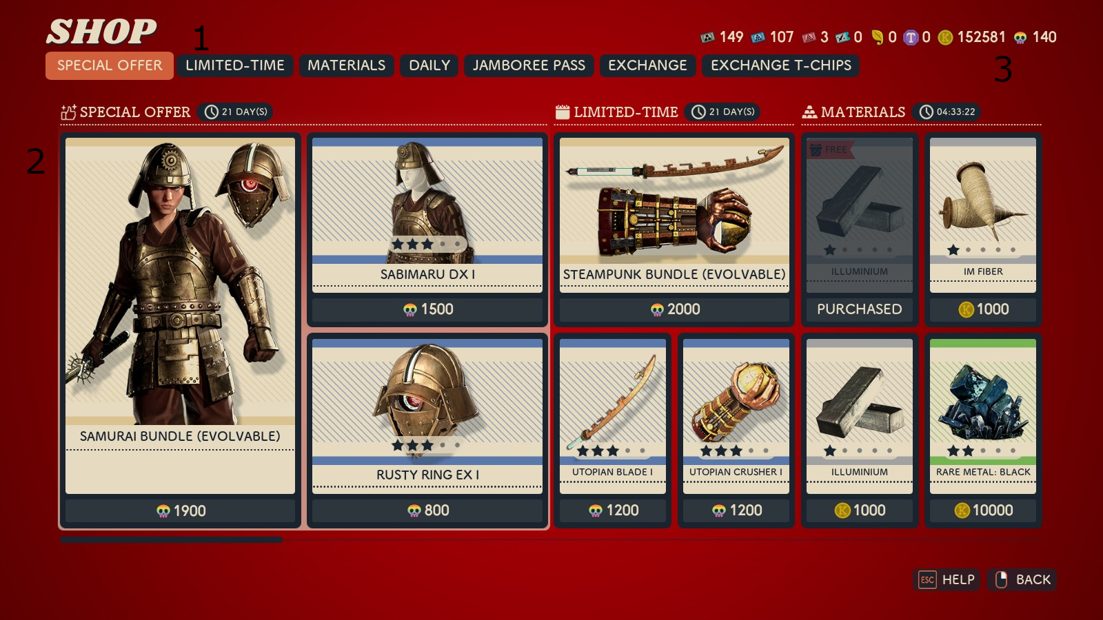The height and width of the screenshot is (620, 1103).
Task: Go to the Jamboree Pass tab
Action: [x=529, y=65]
